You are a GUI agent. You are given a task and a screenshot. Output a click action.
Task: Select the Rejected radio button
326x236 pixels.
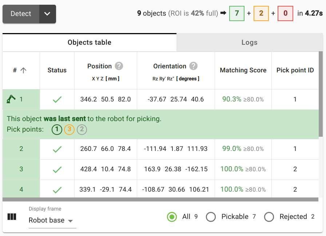click(x=269, y=217)
